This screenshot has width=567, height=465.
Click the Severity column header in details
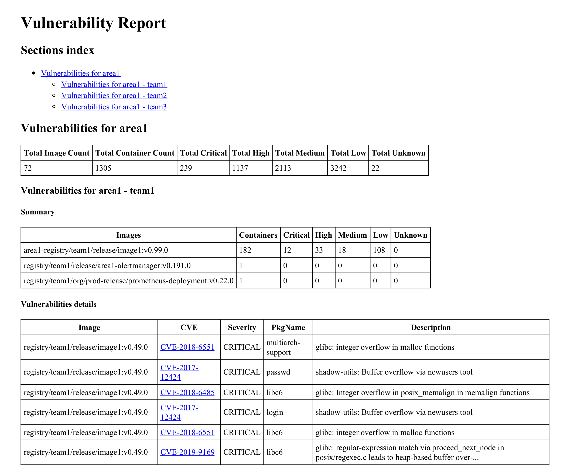(242, 327)
